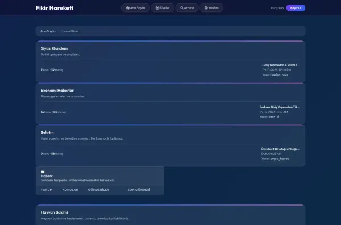Viewport: 341px width, 225px height.
Task: Open the Siyasi Gundem forum
Action: 54,48
